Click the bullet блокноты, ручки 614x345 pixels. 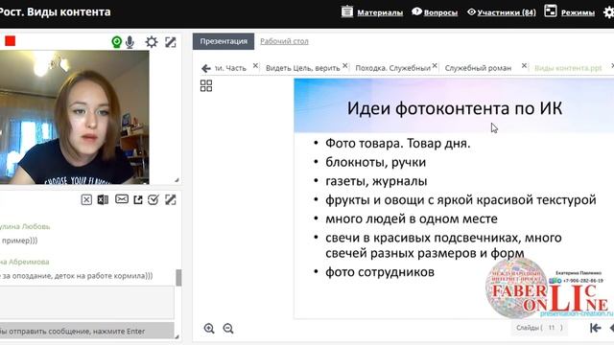tap(375, 162)
